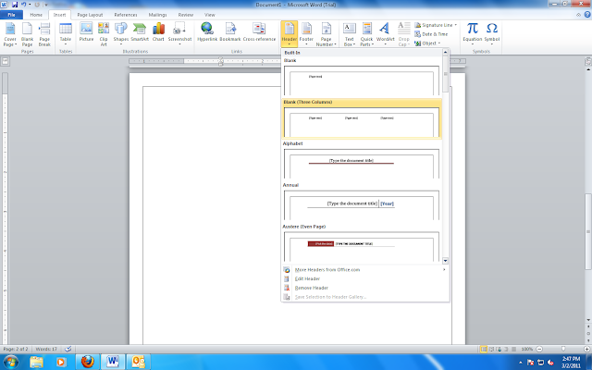Click the 100% zoom level button
Image resolution: width=592 pixels, height=370 pixels.
tap(526, 350)
